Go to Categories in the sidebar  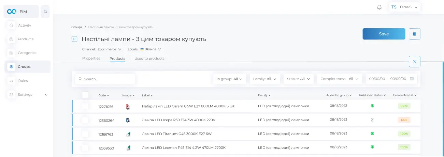tap(27, 53)
